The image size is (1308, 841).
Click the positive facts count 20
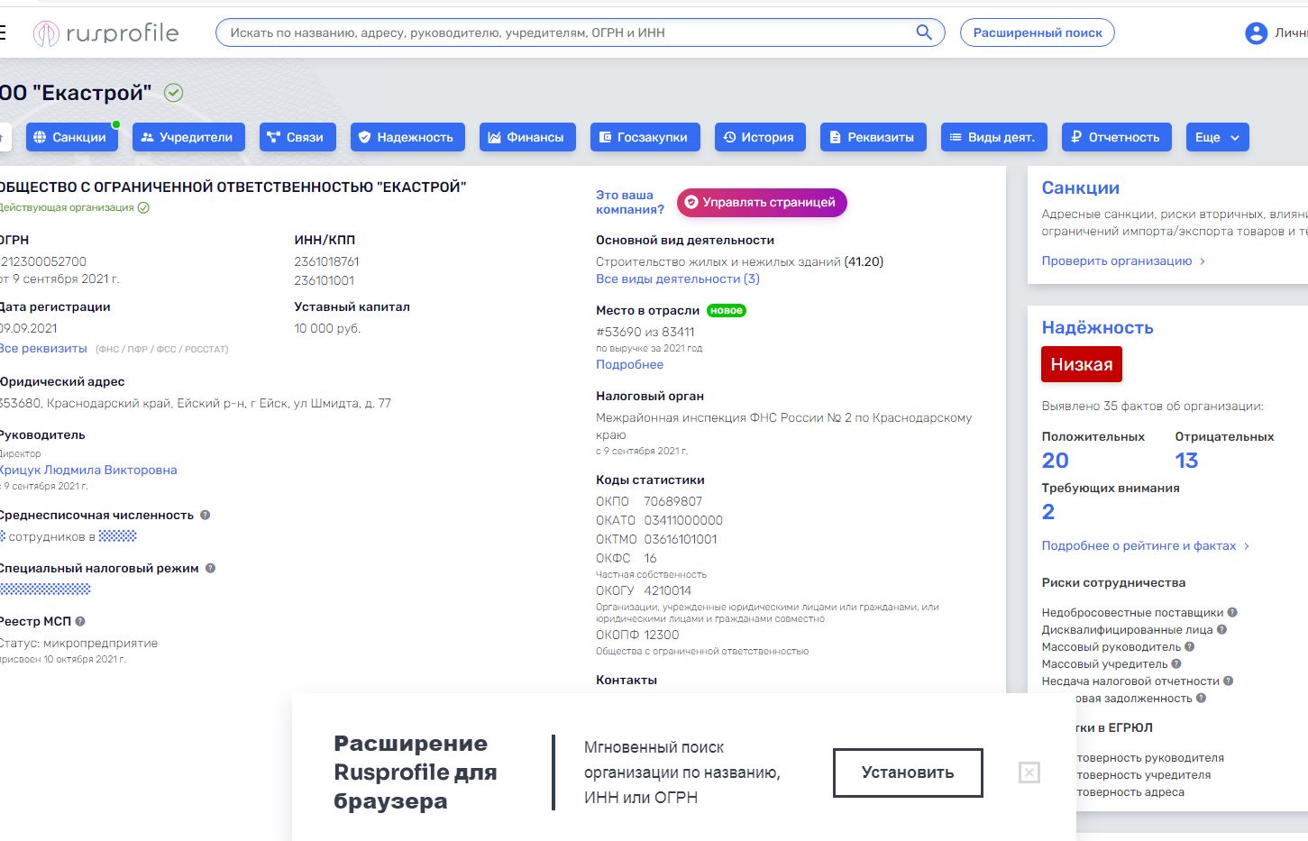(1055, 461)
